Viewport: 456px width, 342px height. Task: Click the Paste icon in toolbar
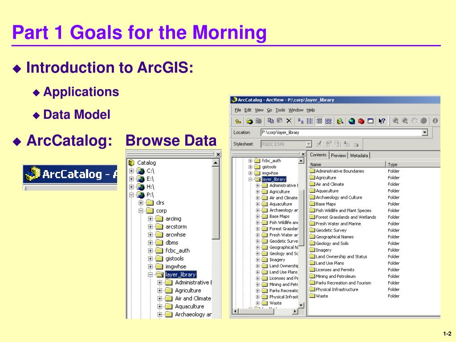(x=280, y=121)
